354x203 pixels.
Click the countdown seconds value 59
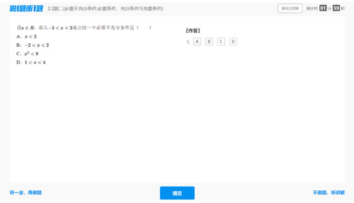[336, 8]
